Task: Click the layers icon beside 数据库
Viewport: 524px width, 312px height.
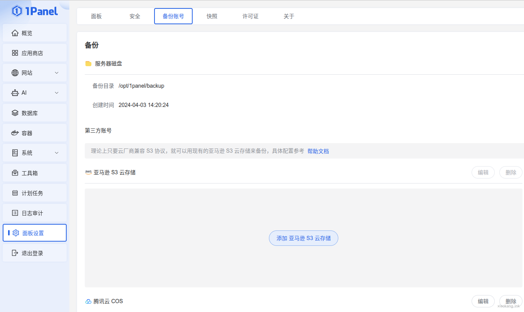Action: [15, 113]
